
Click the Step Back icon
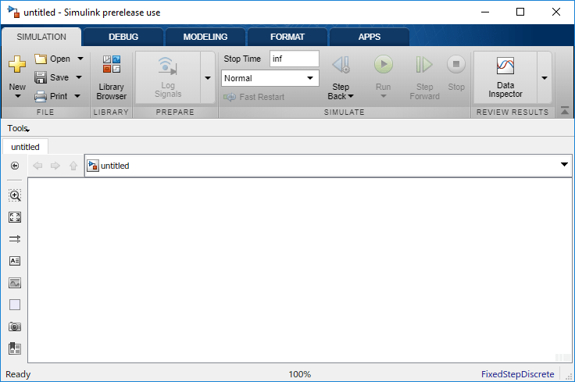pyautogui.click(x=341, y=65)
